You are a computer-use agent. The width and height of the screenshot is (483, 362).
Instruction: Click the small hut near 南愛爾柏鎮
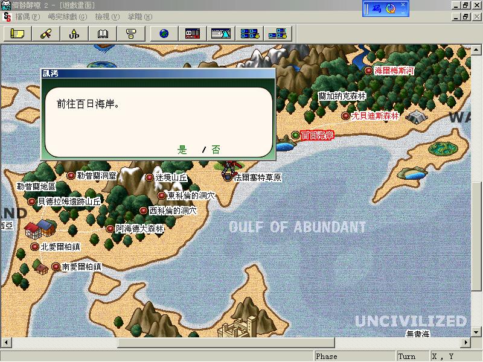pyautogui.click(x=41, y=268)
